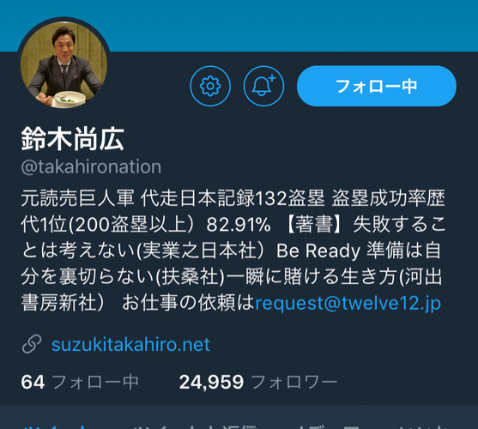Switch to the いいね tab at far right
The height and width of the screenshot is (429, 478).
(424, 426)
